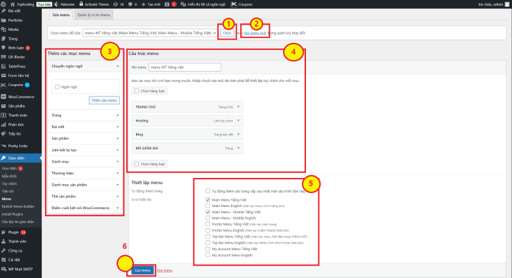Check the Ngôn ngữ checkbox
Screen dimensions: 512x278
pyautogui.click(x=57, y=87)
